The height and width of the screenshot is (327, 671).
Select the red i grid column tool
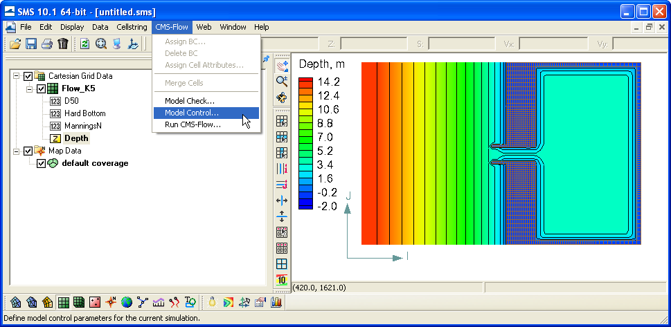[282, 169]
